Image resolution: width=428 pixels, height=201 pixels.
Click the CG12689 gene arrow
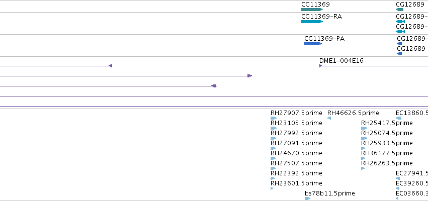click(399, 10)
